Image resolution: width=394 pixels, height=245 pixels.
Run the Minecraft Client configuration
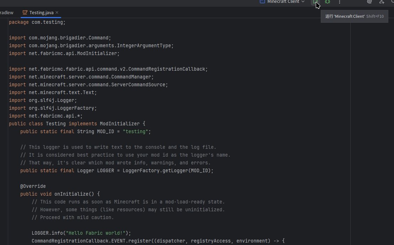(315, 2)
